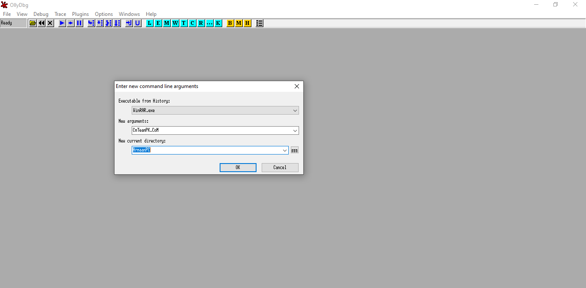Open Run trace with the dots icon
The height and width of the screenshot is (288, 586).
(210, 23)
